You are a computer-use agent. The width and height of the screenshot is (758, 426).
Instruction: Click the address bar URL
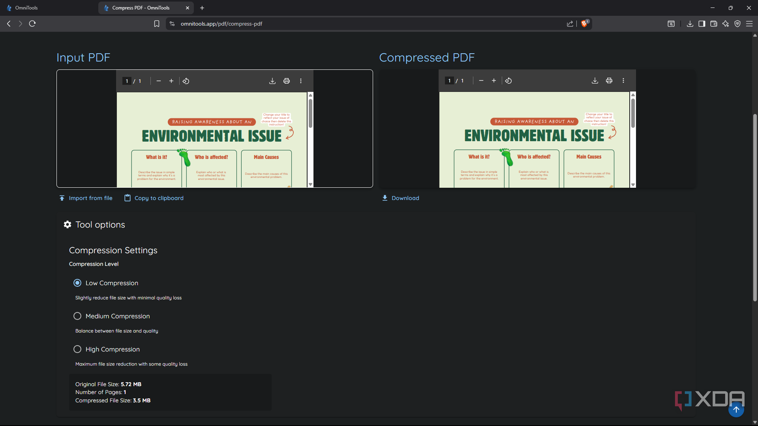pos(221,24)
